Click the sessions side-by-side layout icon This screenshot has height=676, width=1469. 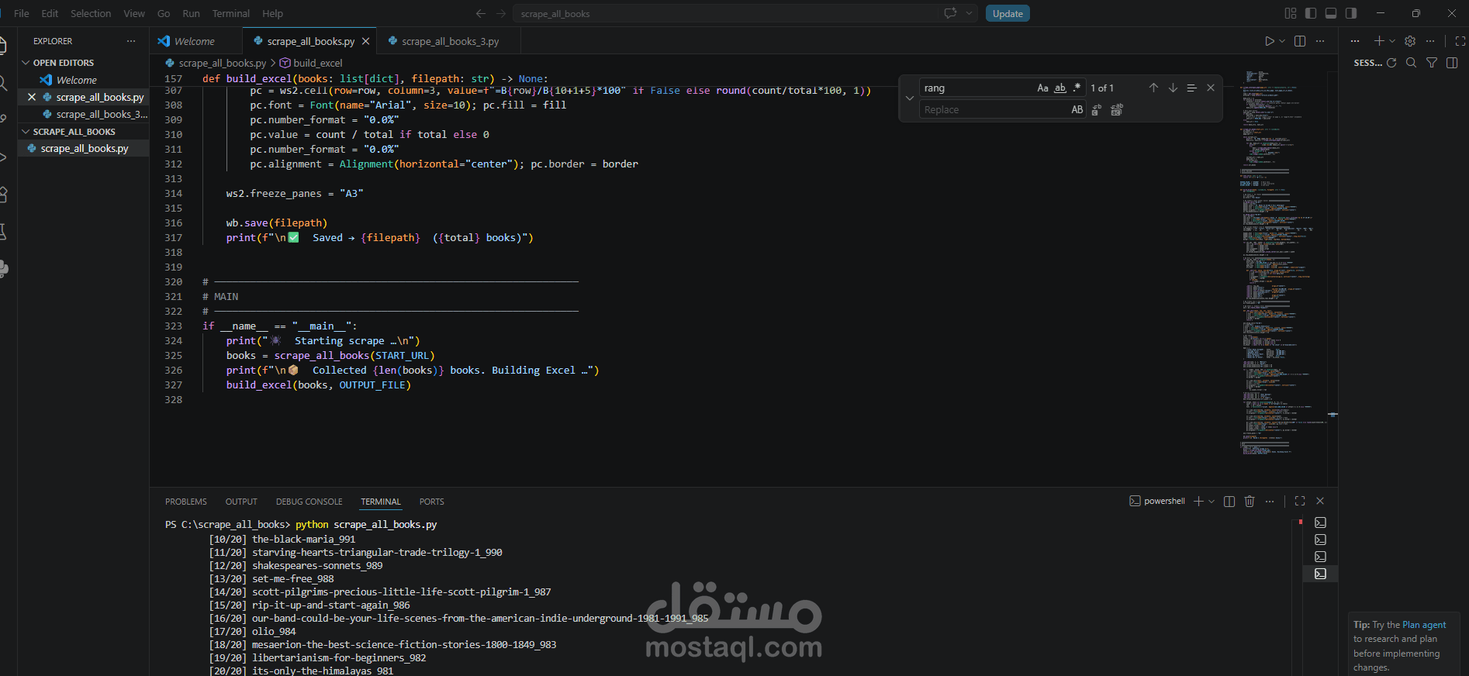[1452, 63]
